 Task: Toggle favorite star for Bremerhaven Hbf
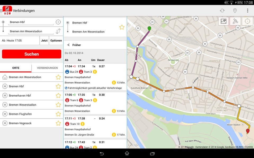pyautogui.click(x=58, y=95)
